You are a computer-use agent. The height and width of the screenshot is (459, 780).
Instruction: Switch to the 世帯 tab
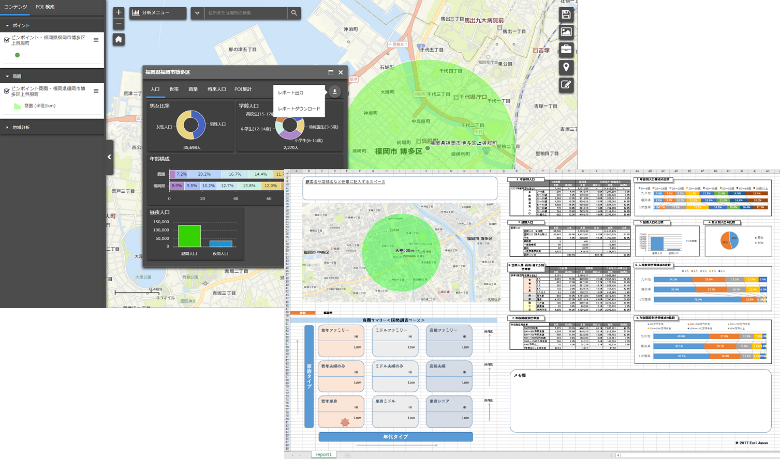(x=174, y=89)
